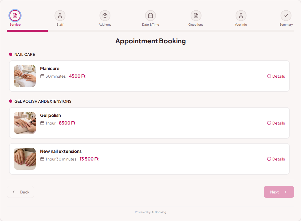The height and width of the screenshot is (221, 301).
Task: Click info icon beside New nail extensions Details
Action: click(x=269, y=159)
